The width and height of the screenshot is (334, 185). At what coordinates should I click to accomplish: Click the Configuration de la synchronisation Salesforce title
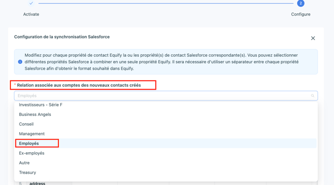point(62,37)
